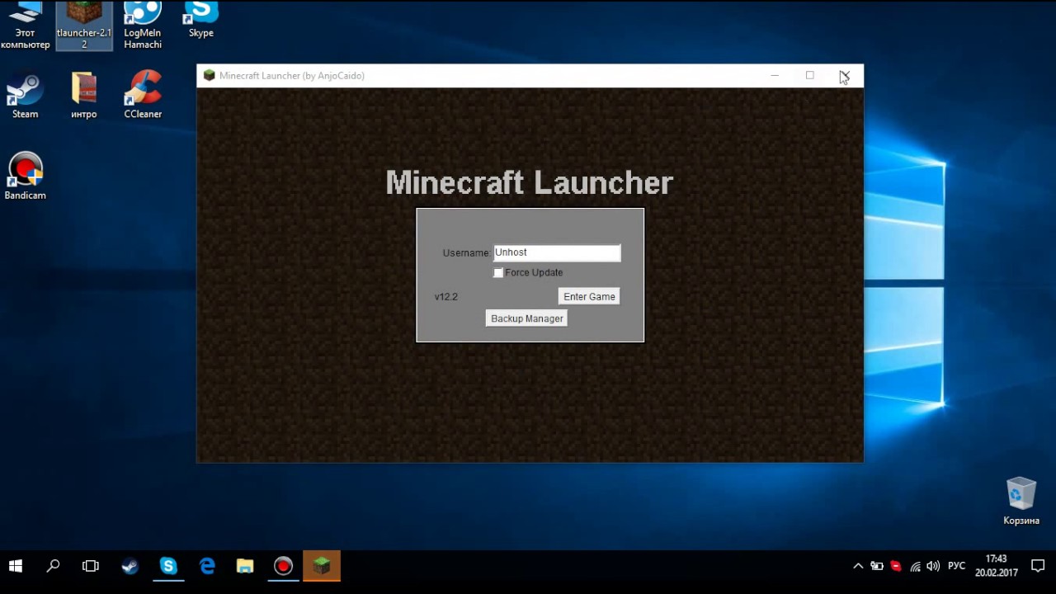Launch Steam from the desktop icon
This screenshot has height=594, width=1056.
[x=25, y=97]
